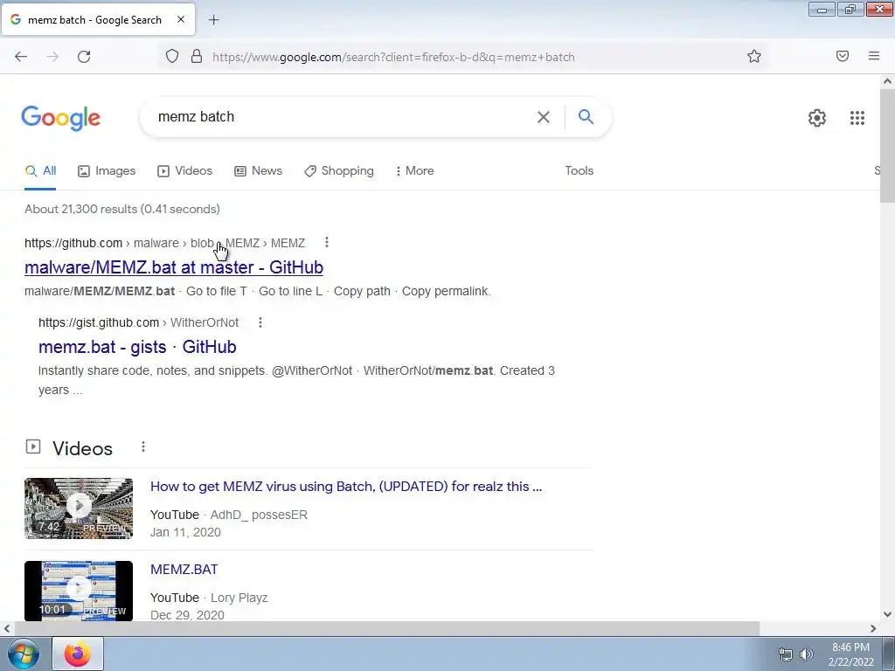895x671 pixels.
Task: Click the YouTube · AdhD_ possesER source text
Action: (x=229, y=515)
